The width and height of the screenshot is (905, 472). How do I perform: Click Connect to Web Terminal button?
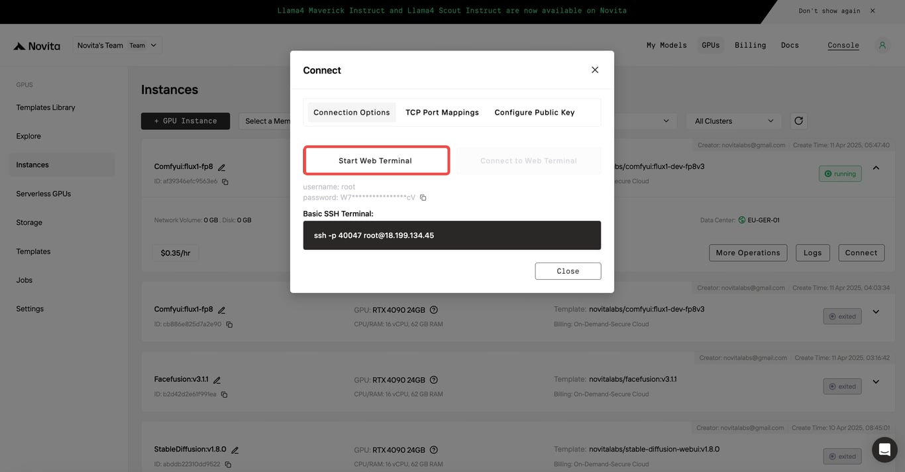point(529,161)
